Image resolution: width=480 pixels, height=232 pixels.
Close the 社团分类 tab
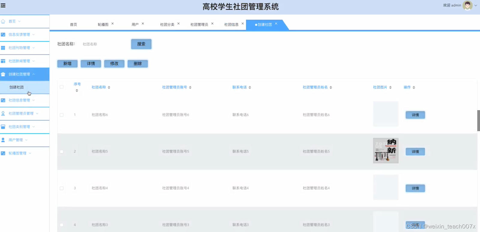tap(178, 23)
